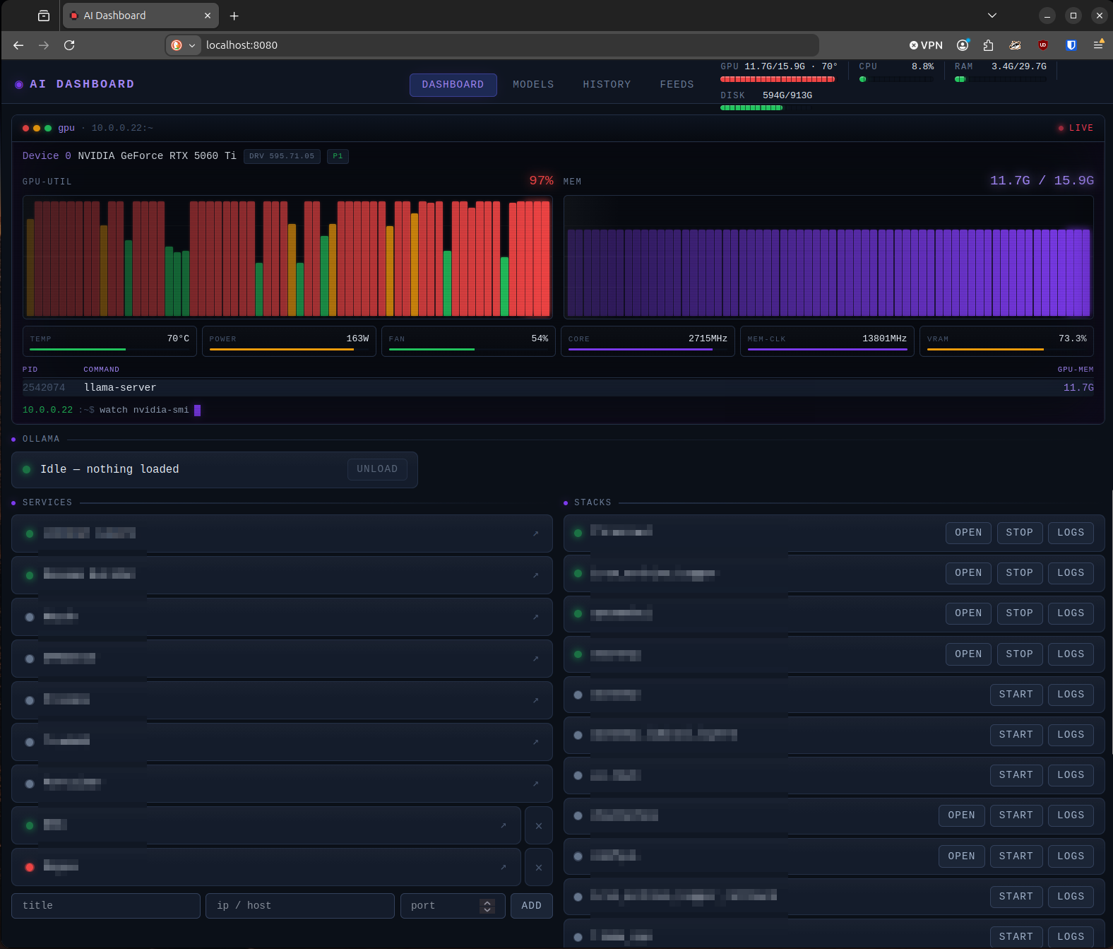Remove the service with the red status dot
The width and height of the screenshot is (1113, 949).
pyautogui.click(x=539, y=867)
